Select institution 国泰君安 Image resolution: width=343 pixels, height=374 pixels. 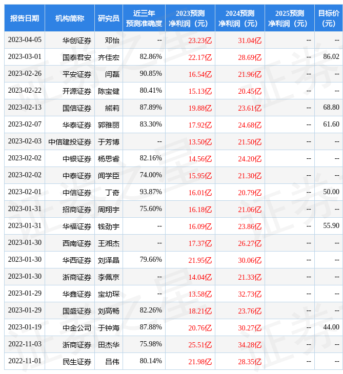(77, 57)
